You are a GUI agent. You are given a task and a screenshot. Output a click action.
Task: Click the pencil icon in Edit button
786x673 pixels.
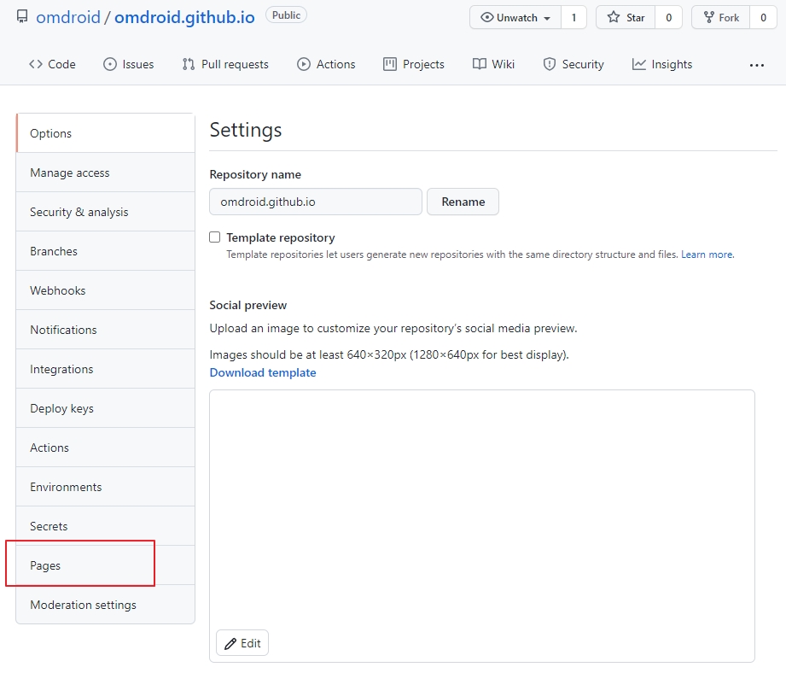click(x=230, y=643)
